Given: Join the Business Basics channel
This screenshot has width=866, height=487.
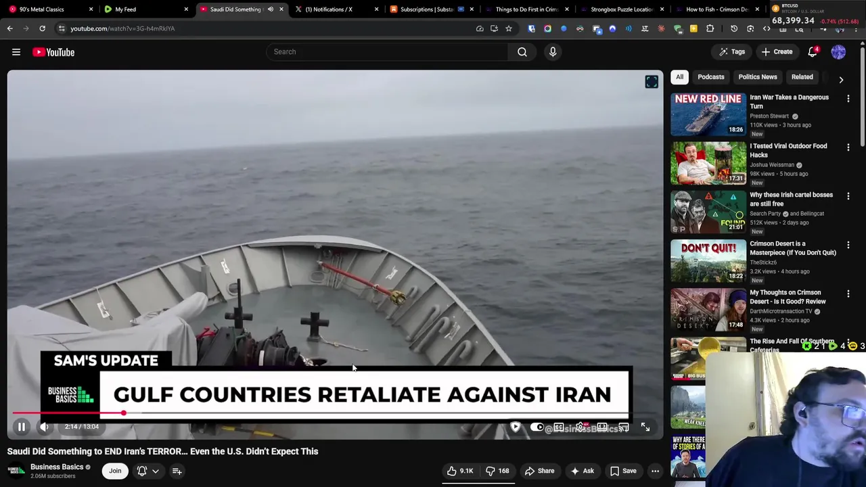Looking at the screenshot, I should point(115,471).
